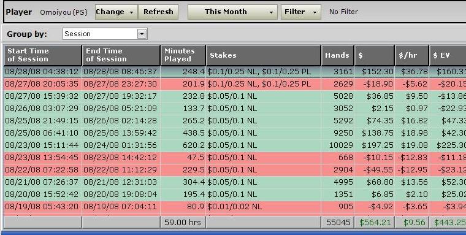Sort by $ EV column header
The image size is (466, 235).
pos(448,55)
